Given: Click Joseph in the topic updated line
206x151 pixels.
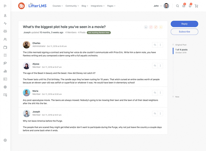Looking at the screenshot, I should (x=27, y=33).
